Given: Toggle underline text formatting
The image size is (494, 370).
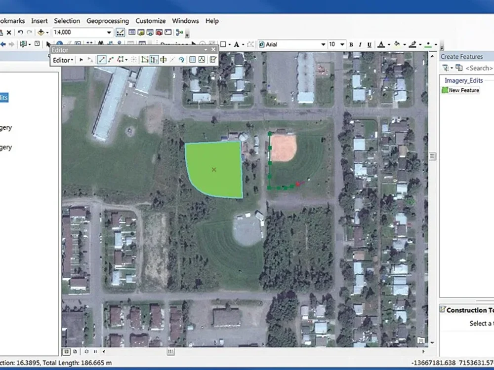Looking at the screenshot, I should (370, 44).
